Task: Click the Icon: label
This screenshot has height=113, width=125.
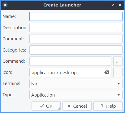Action: [7, 72]
